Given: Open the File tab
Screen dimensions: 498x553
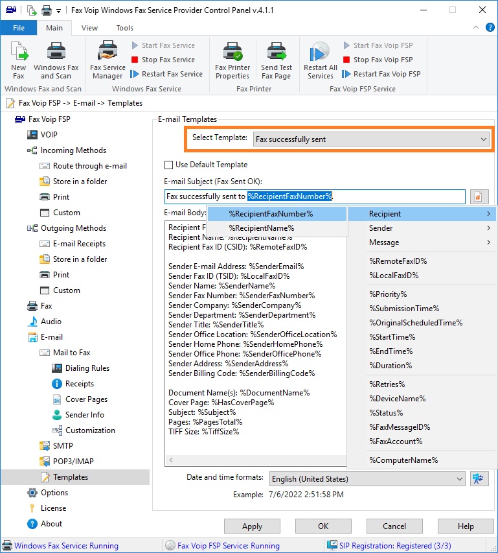Looking at the screenshot, I should point(19,28).
